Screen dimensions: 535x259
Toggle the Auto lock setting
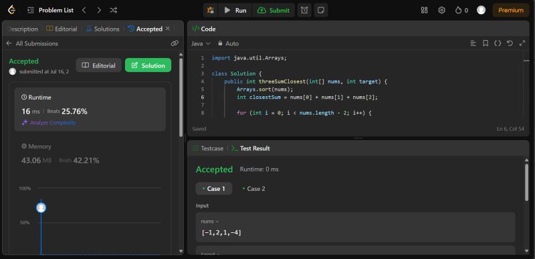pos(228,43)
